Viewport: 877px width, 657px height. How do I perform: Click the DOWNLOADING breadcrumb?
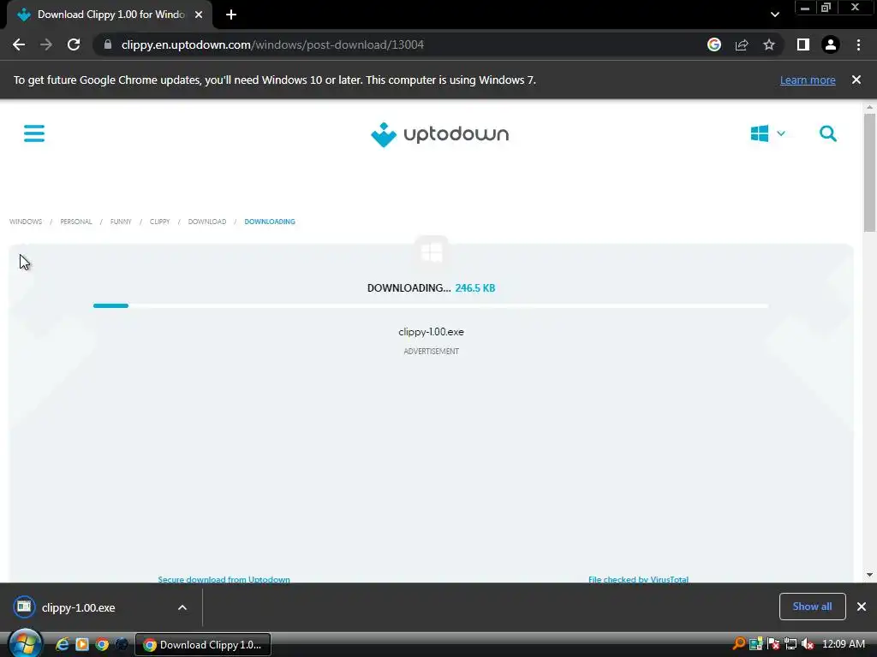click(x=270, y=222)
